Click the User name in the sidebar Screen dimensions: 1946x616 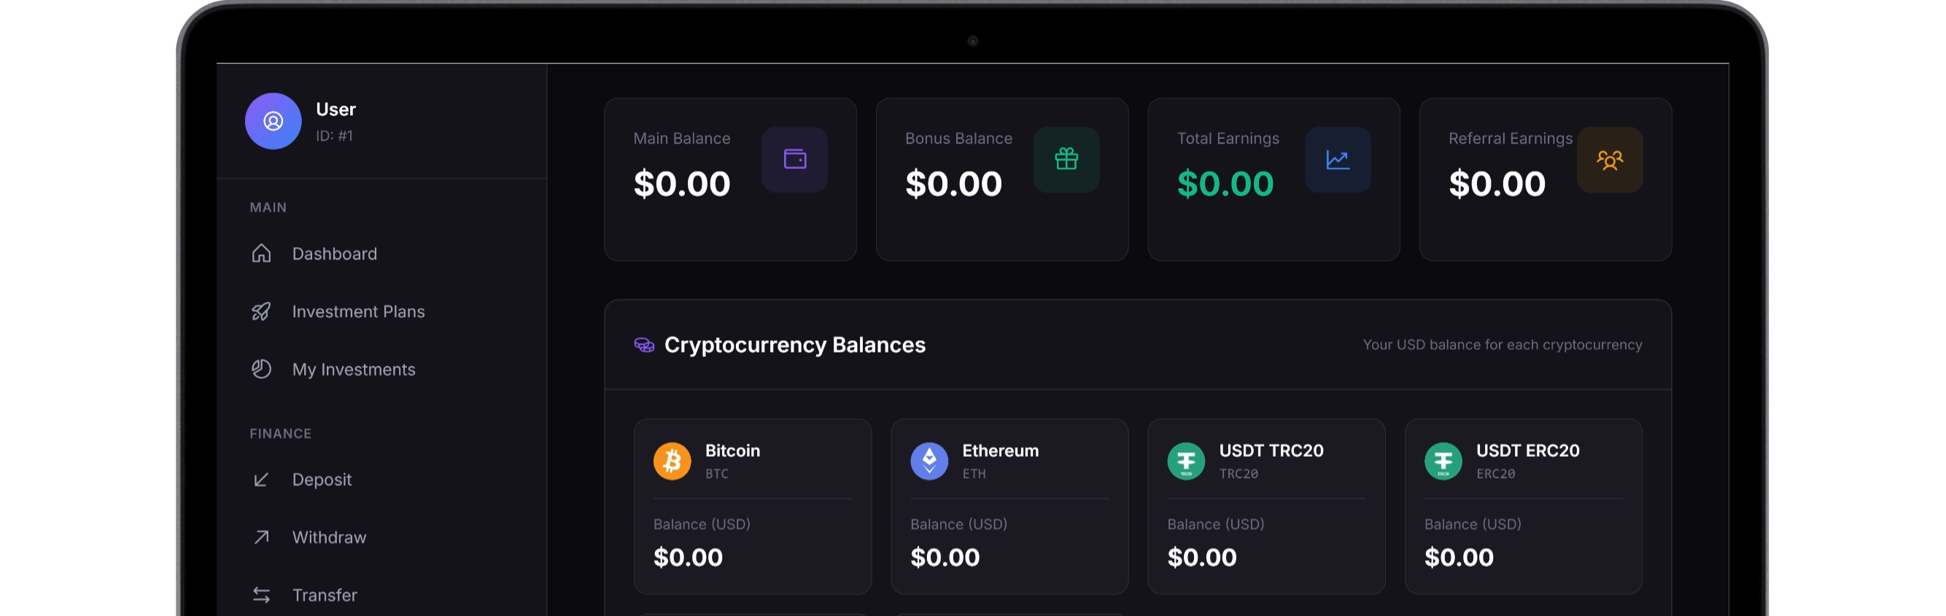click(x=336, y=109)
